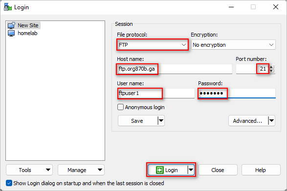287x191 pixels.
Task: Click the Close button
Action: coord(218,170)
